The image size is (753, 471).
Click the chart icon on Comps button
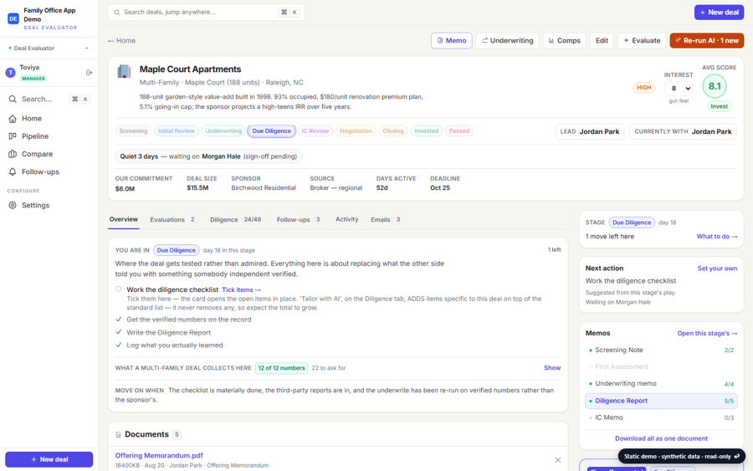pyautogui.click(x=551, y=41)
